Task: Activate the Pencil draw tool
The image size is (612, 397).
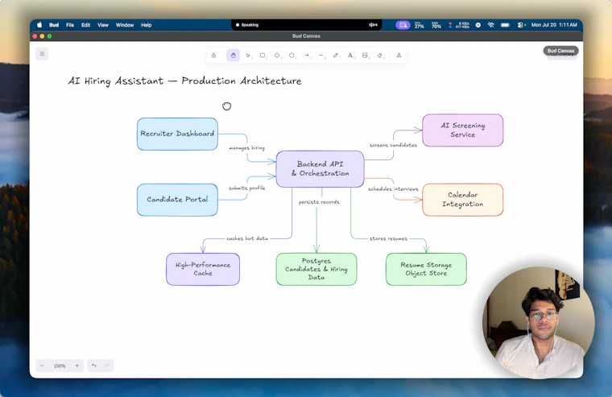Action: tap(335, 56)
